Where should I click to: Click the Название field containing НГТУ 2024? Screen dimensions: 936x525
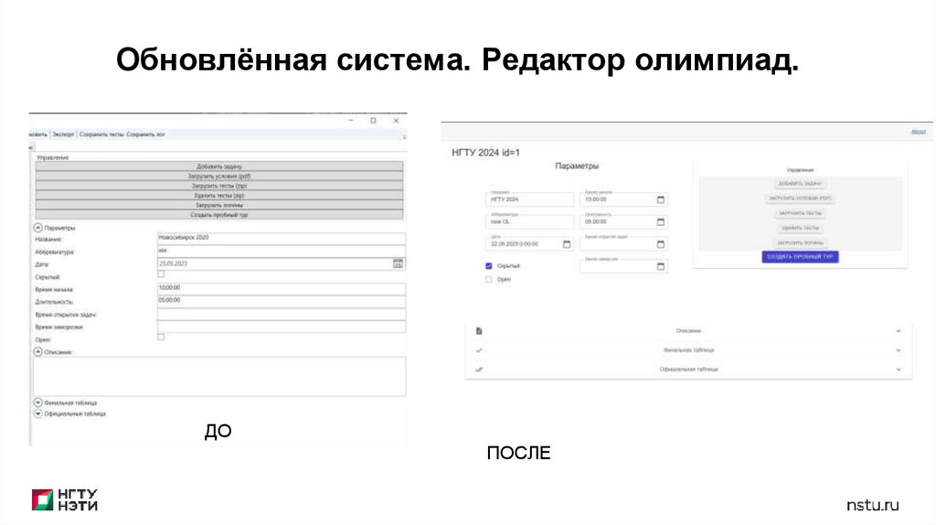click(x=529, y=199)
